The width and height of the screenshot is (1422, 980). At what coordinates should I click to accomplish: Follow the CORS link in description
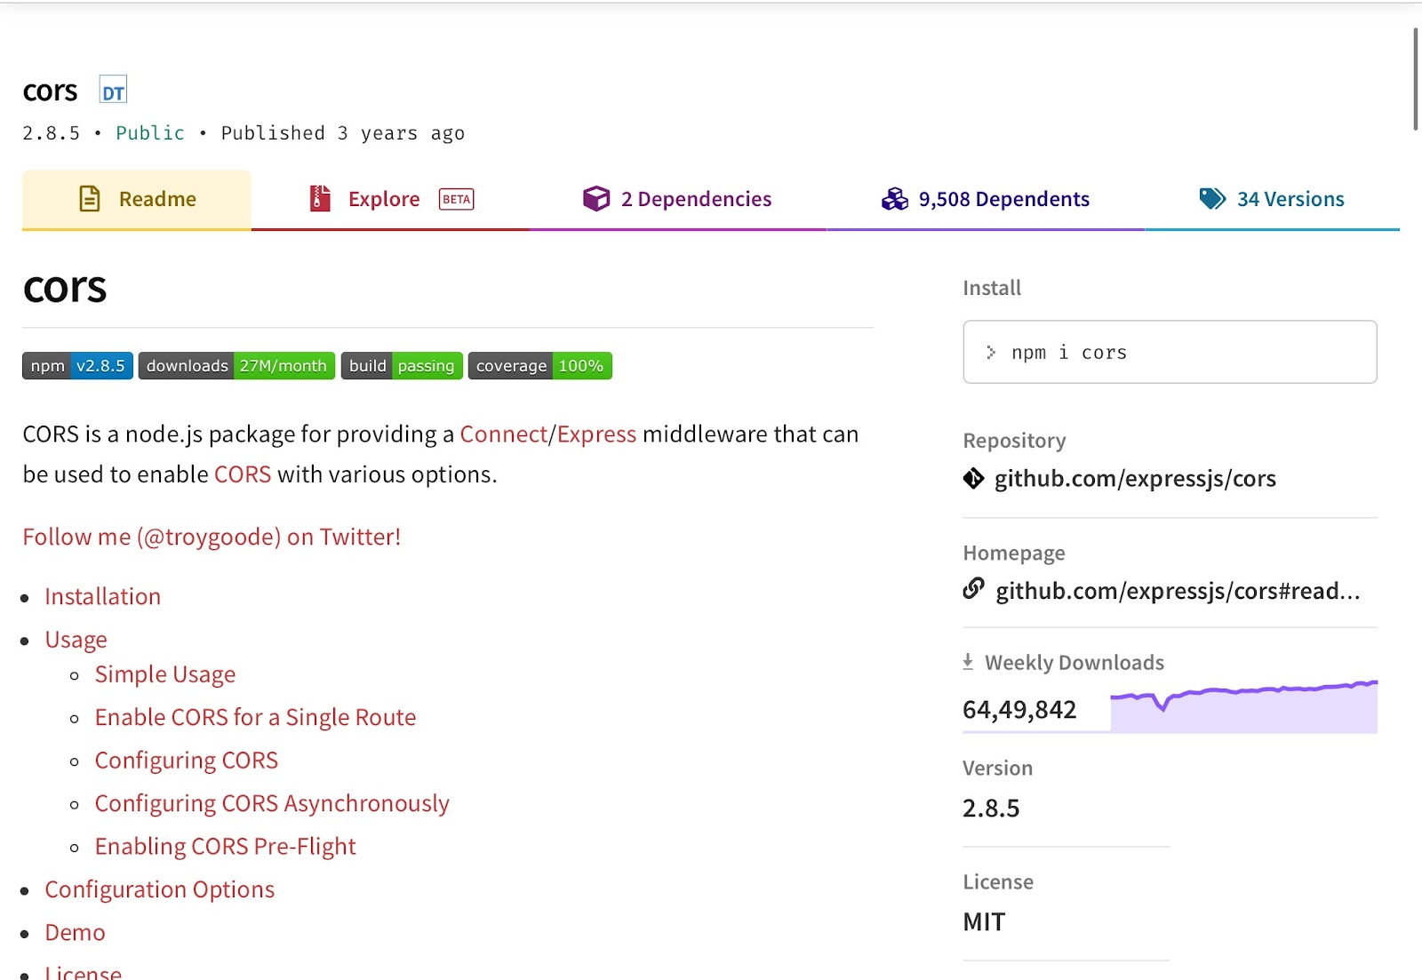243,474
